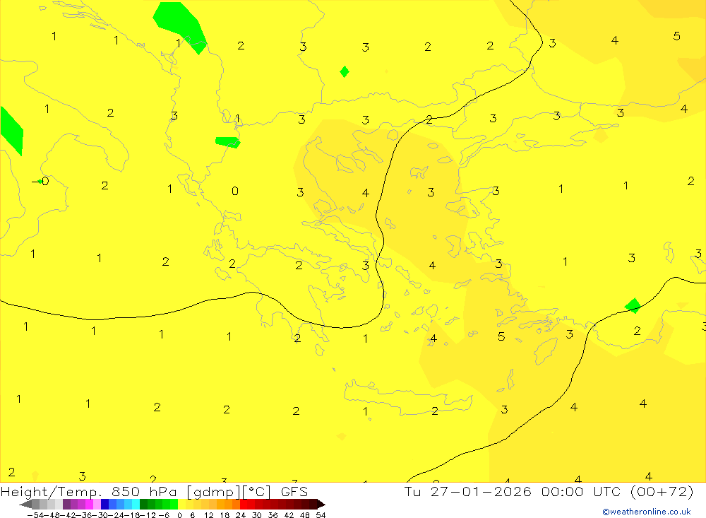Click the "-54" legend scale label

click(35, 515)
